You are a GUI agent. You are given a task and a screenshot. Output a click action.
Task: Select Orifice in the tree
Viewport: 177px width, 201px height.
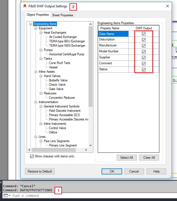coord(53,132)
